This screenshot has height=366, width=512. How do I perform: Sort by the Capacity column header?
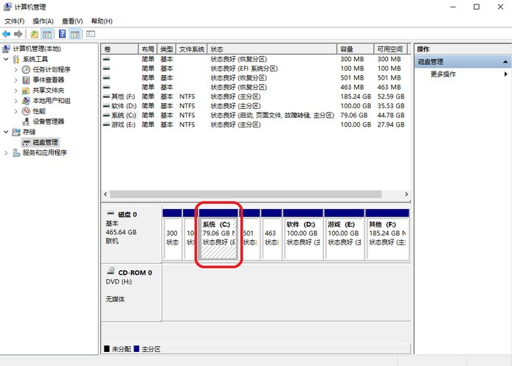[356, 49]
